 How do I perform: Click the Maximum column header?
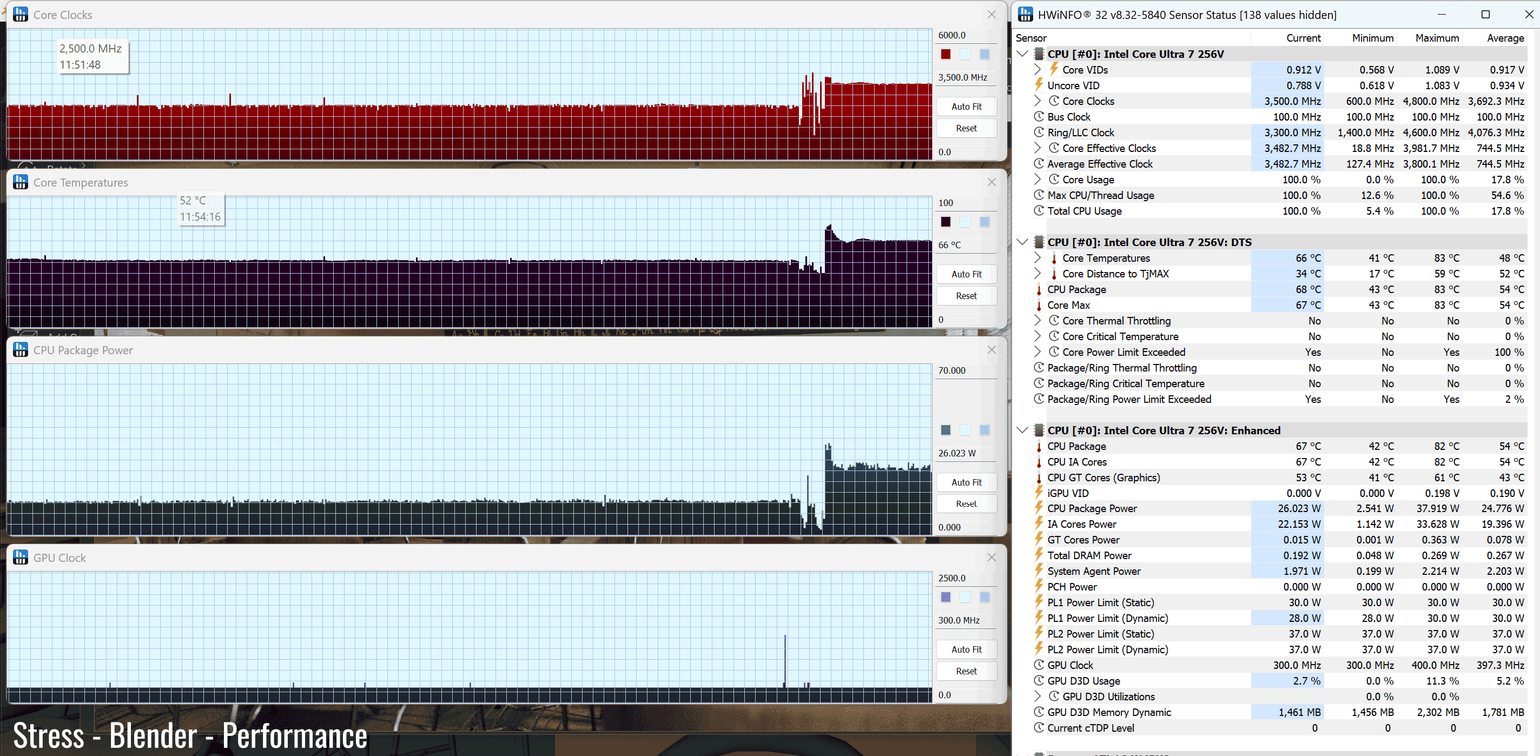point(1437,38)
